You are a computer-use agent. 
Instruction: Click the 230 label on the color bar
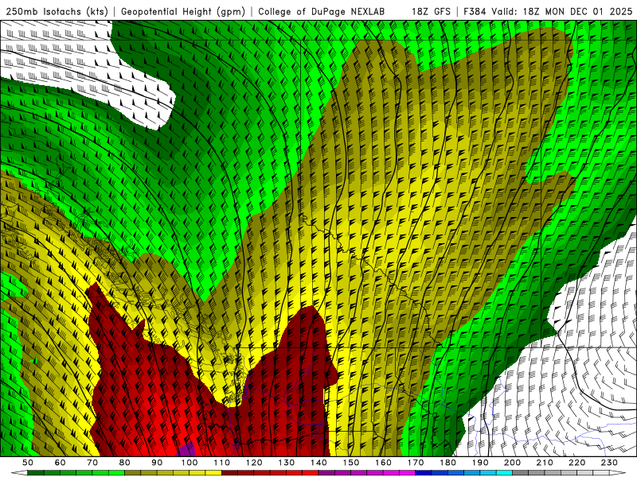[609, 463]
